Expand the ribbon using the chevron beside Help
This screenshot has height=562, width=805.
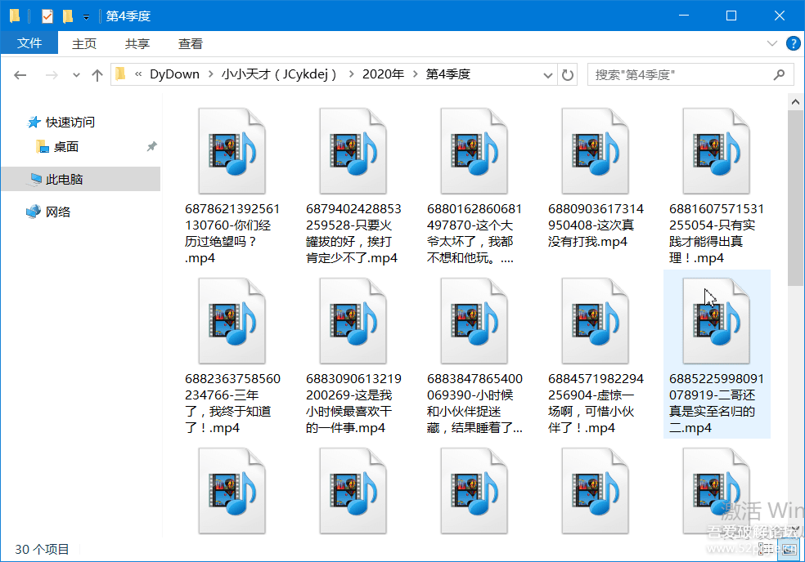(771, 43)
